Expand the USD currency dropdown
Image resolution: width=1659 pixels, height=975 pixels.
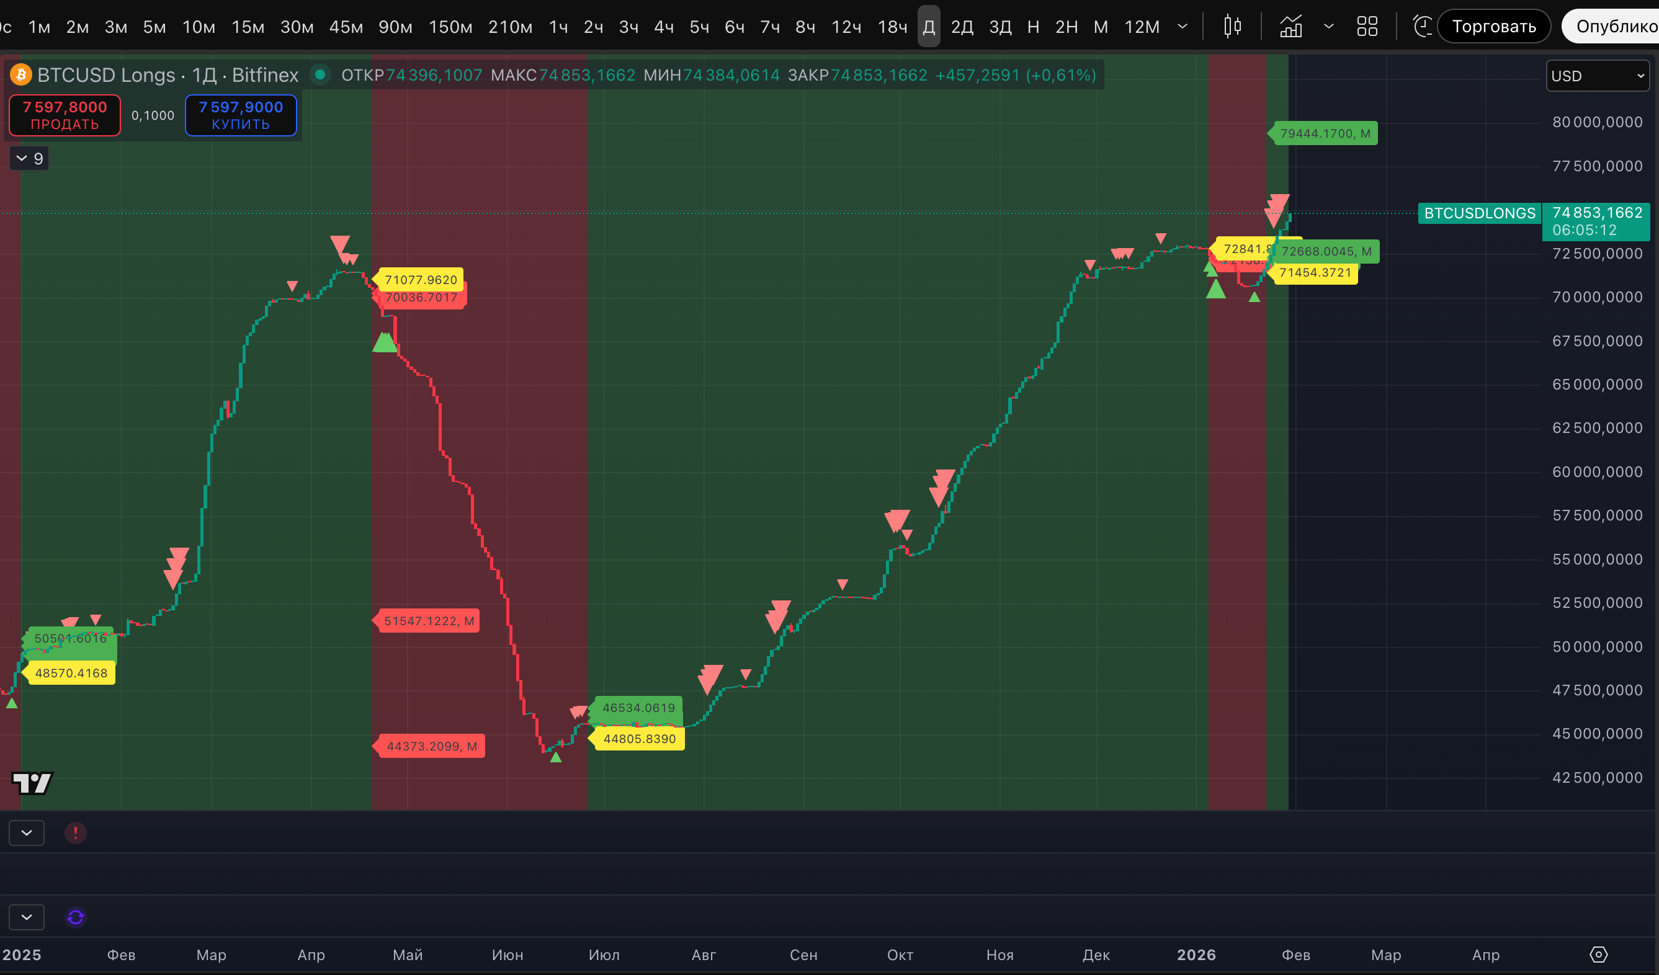pyautogui.click(x=1597, y=76)
